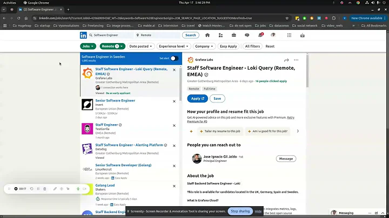Dismiss the Golang Lead job card
Image resolution: width=389 pixels, height=218 pixels.
(x=174, y=186)
